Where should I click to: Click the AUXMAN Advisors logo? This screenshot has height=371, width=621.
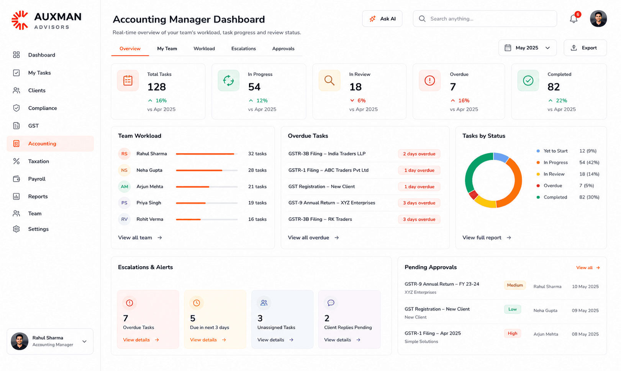[46, 20]
